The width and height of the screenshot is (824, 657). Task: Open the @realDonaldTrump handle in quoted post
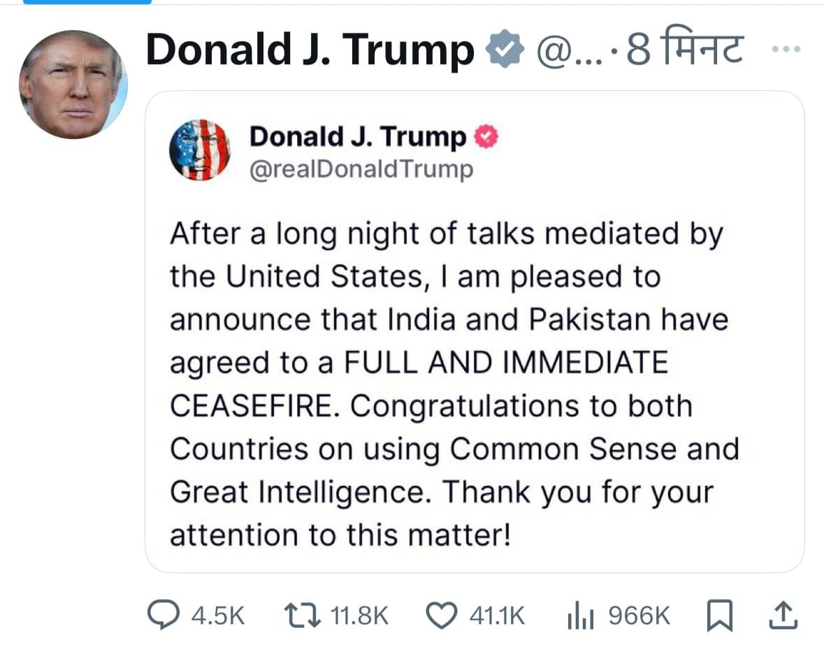coord(361,170)
